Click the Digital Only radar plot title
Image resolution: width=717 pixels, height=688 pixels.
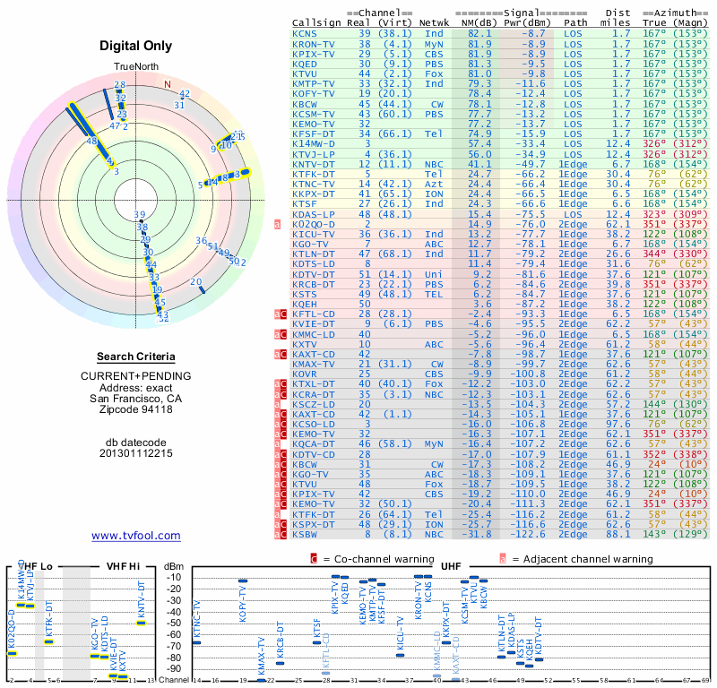coord(136,46)
